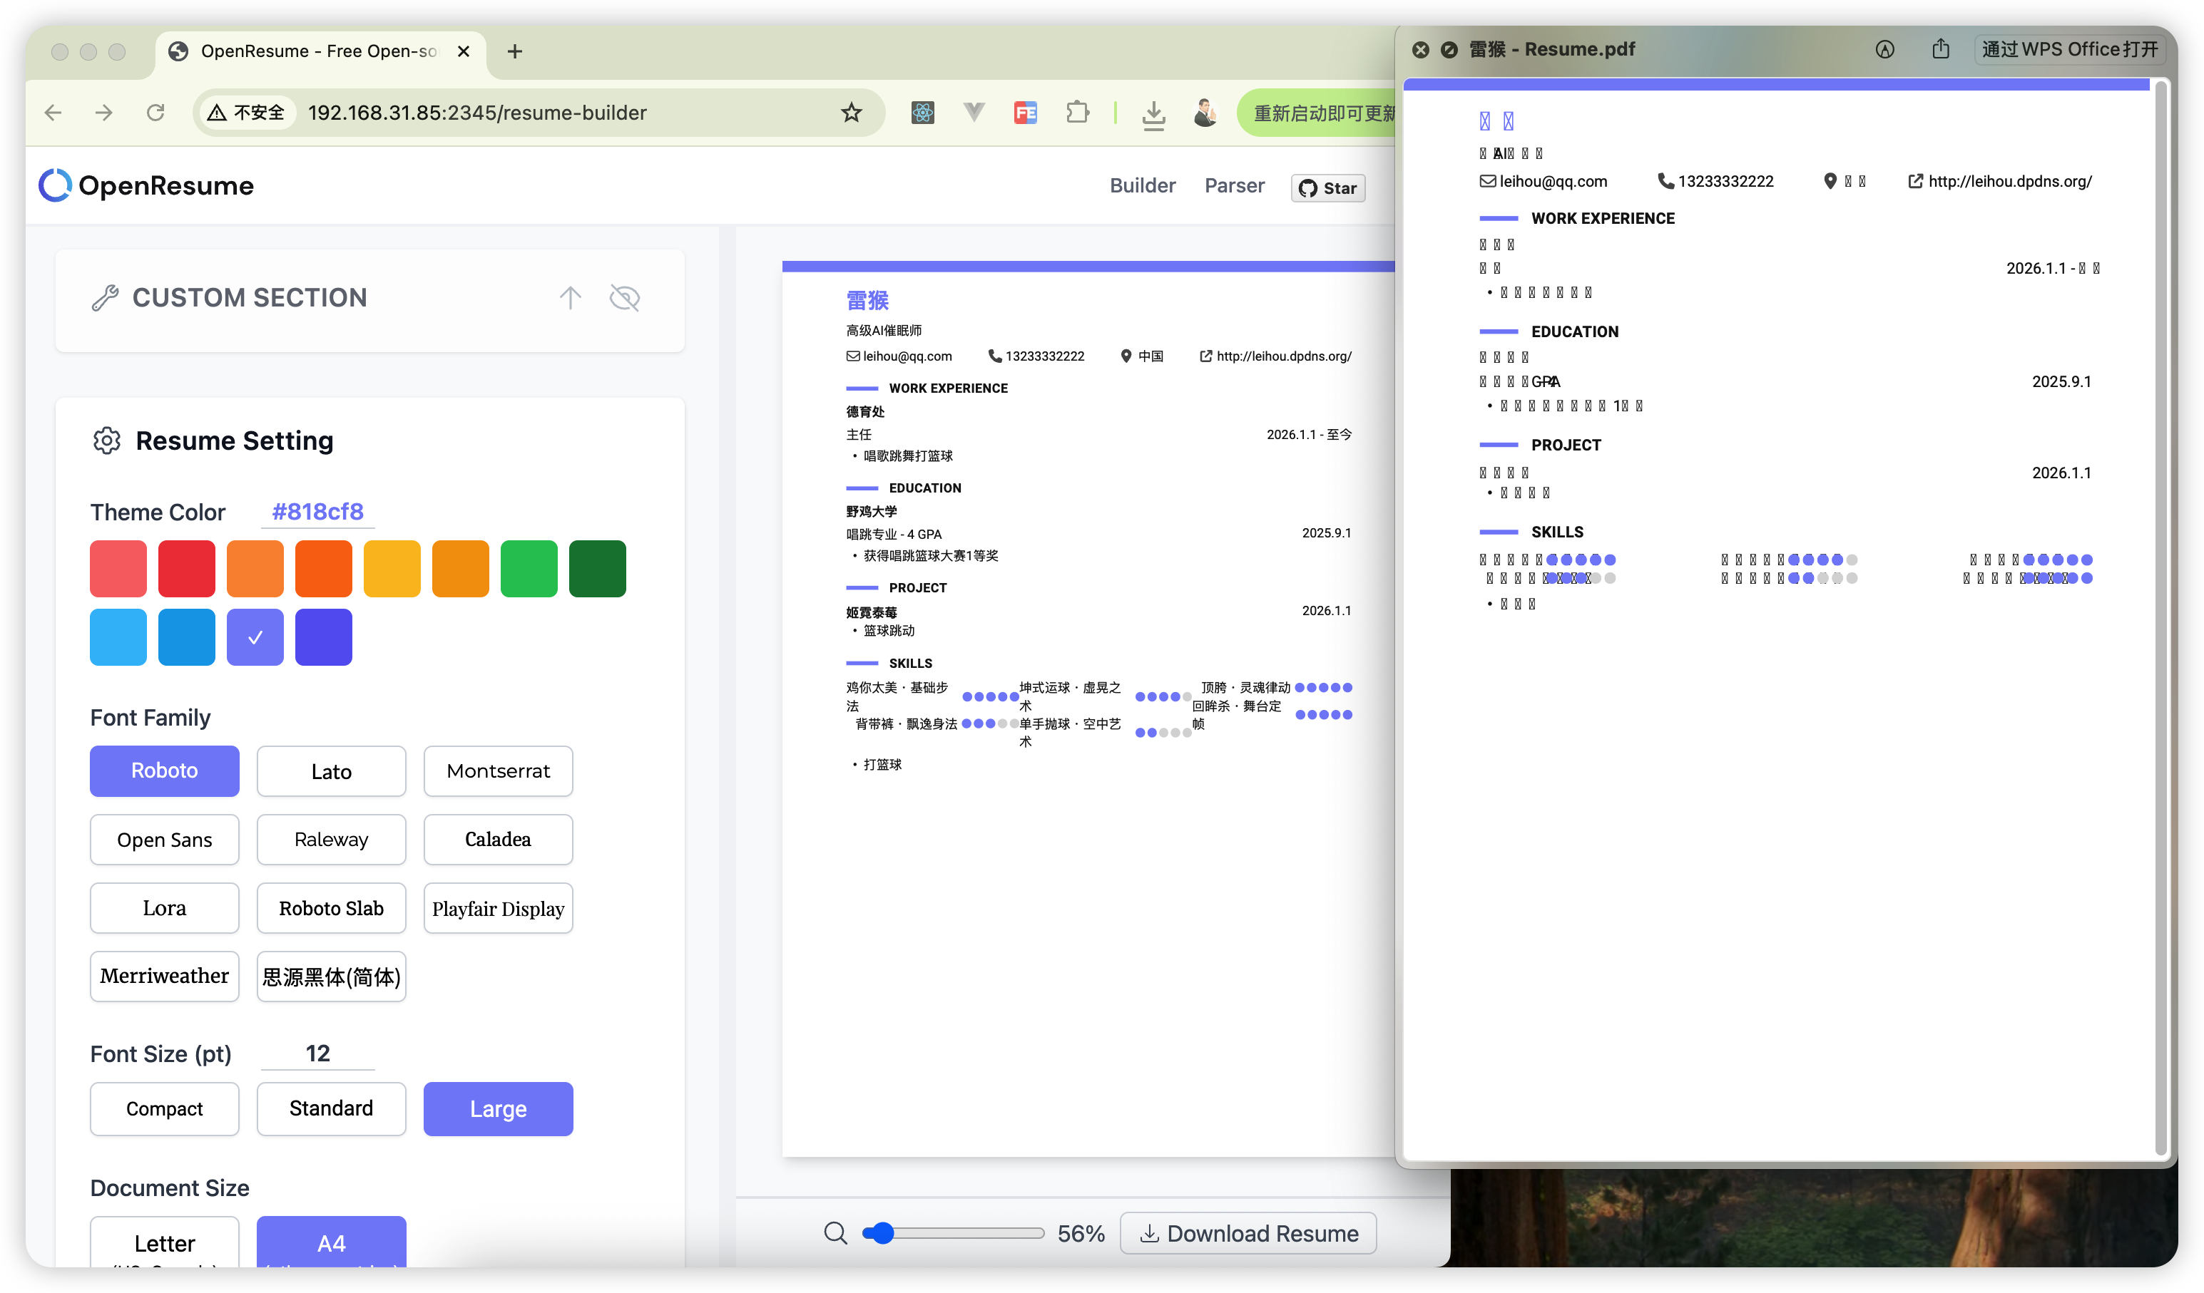Image resolution: width=2204 pixels, height=1293 pixels.
Task: Pick the dark green theme color swatch
Action: 597,569
